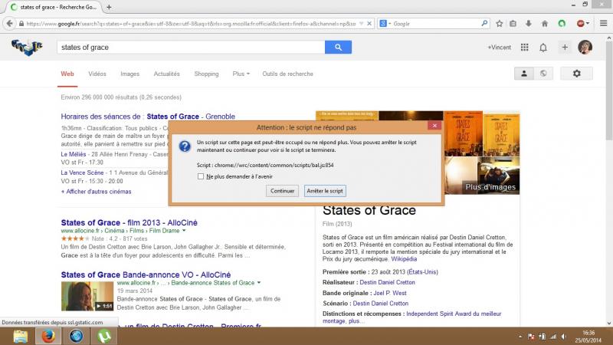Open the Le Méliès cinema link
This screenshot has height=345, width=613.
73,155
